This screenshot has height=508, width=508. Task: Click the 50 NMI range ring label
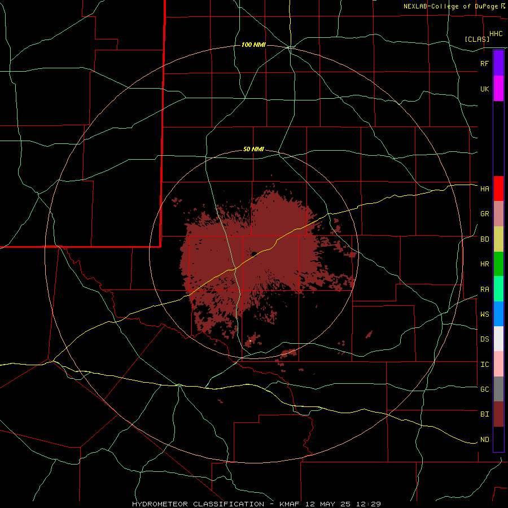point(253,150)
